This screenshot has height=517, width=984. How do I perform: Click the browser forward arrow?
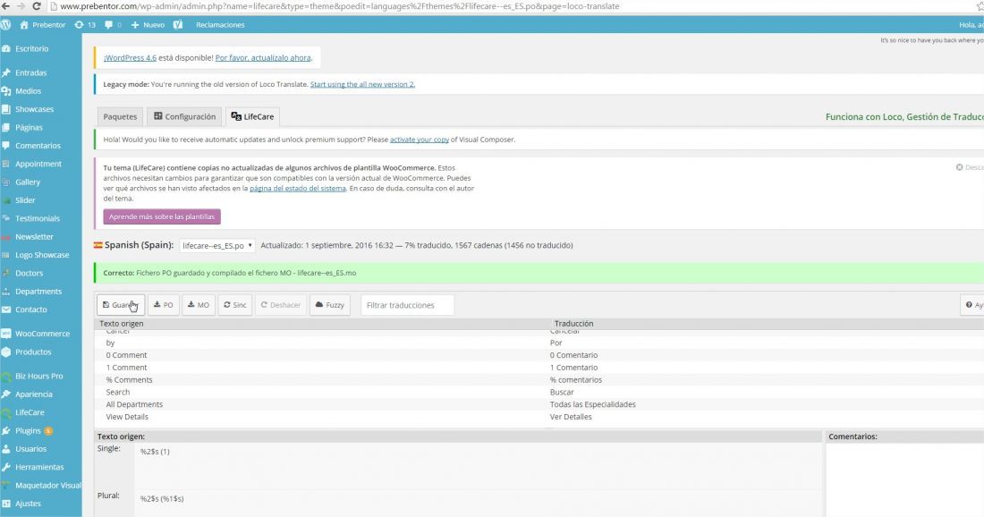pos(20,6)
